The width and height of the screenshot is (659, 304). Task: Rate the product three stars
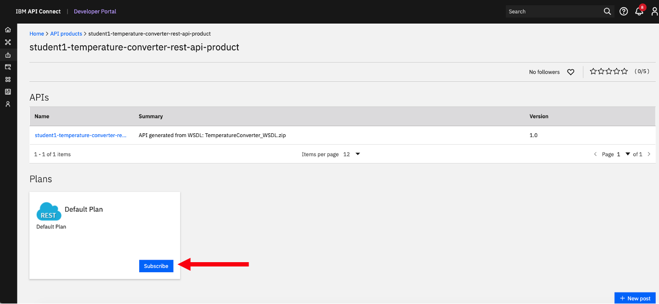pyautogui.click(x=609, y=71)
